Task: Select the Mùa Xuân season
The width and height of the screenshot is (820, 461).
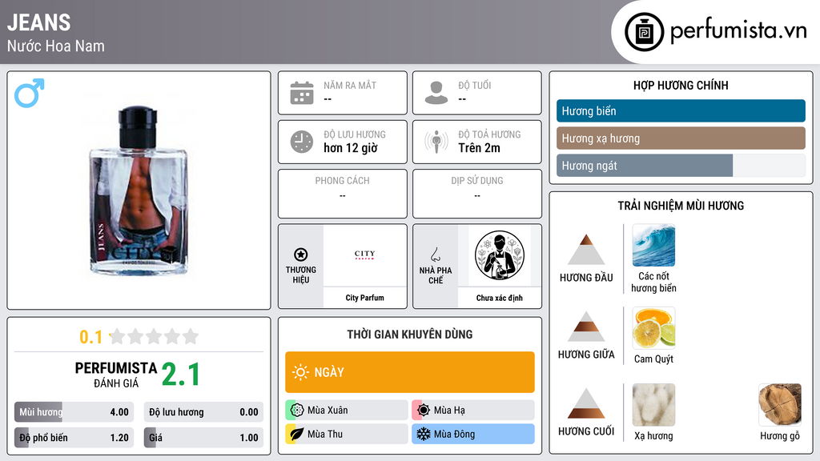Action: (347, 411)
